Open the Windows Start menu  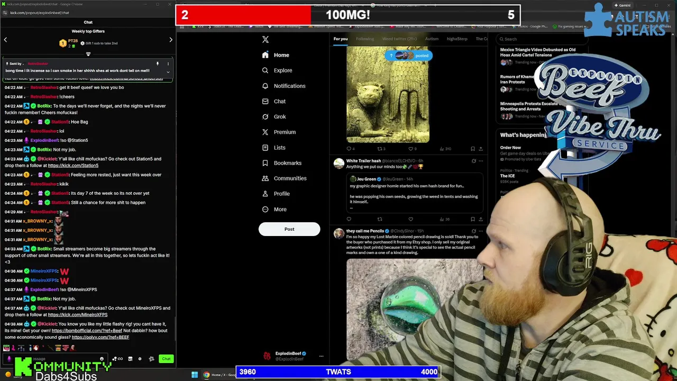coord(195,375)
